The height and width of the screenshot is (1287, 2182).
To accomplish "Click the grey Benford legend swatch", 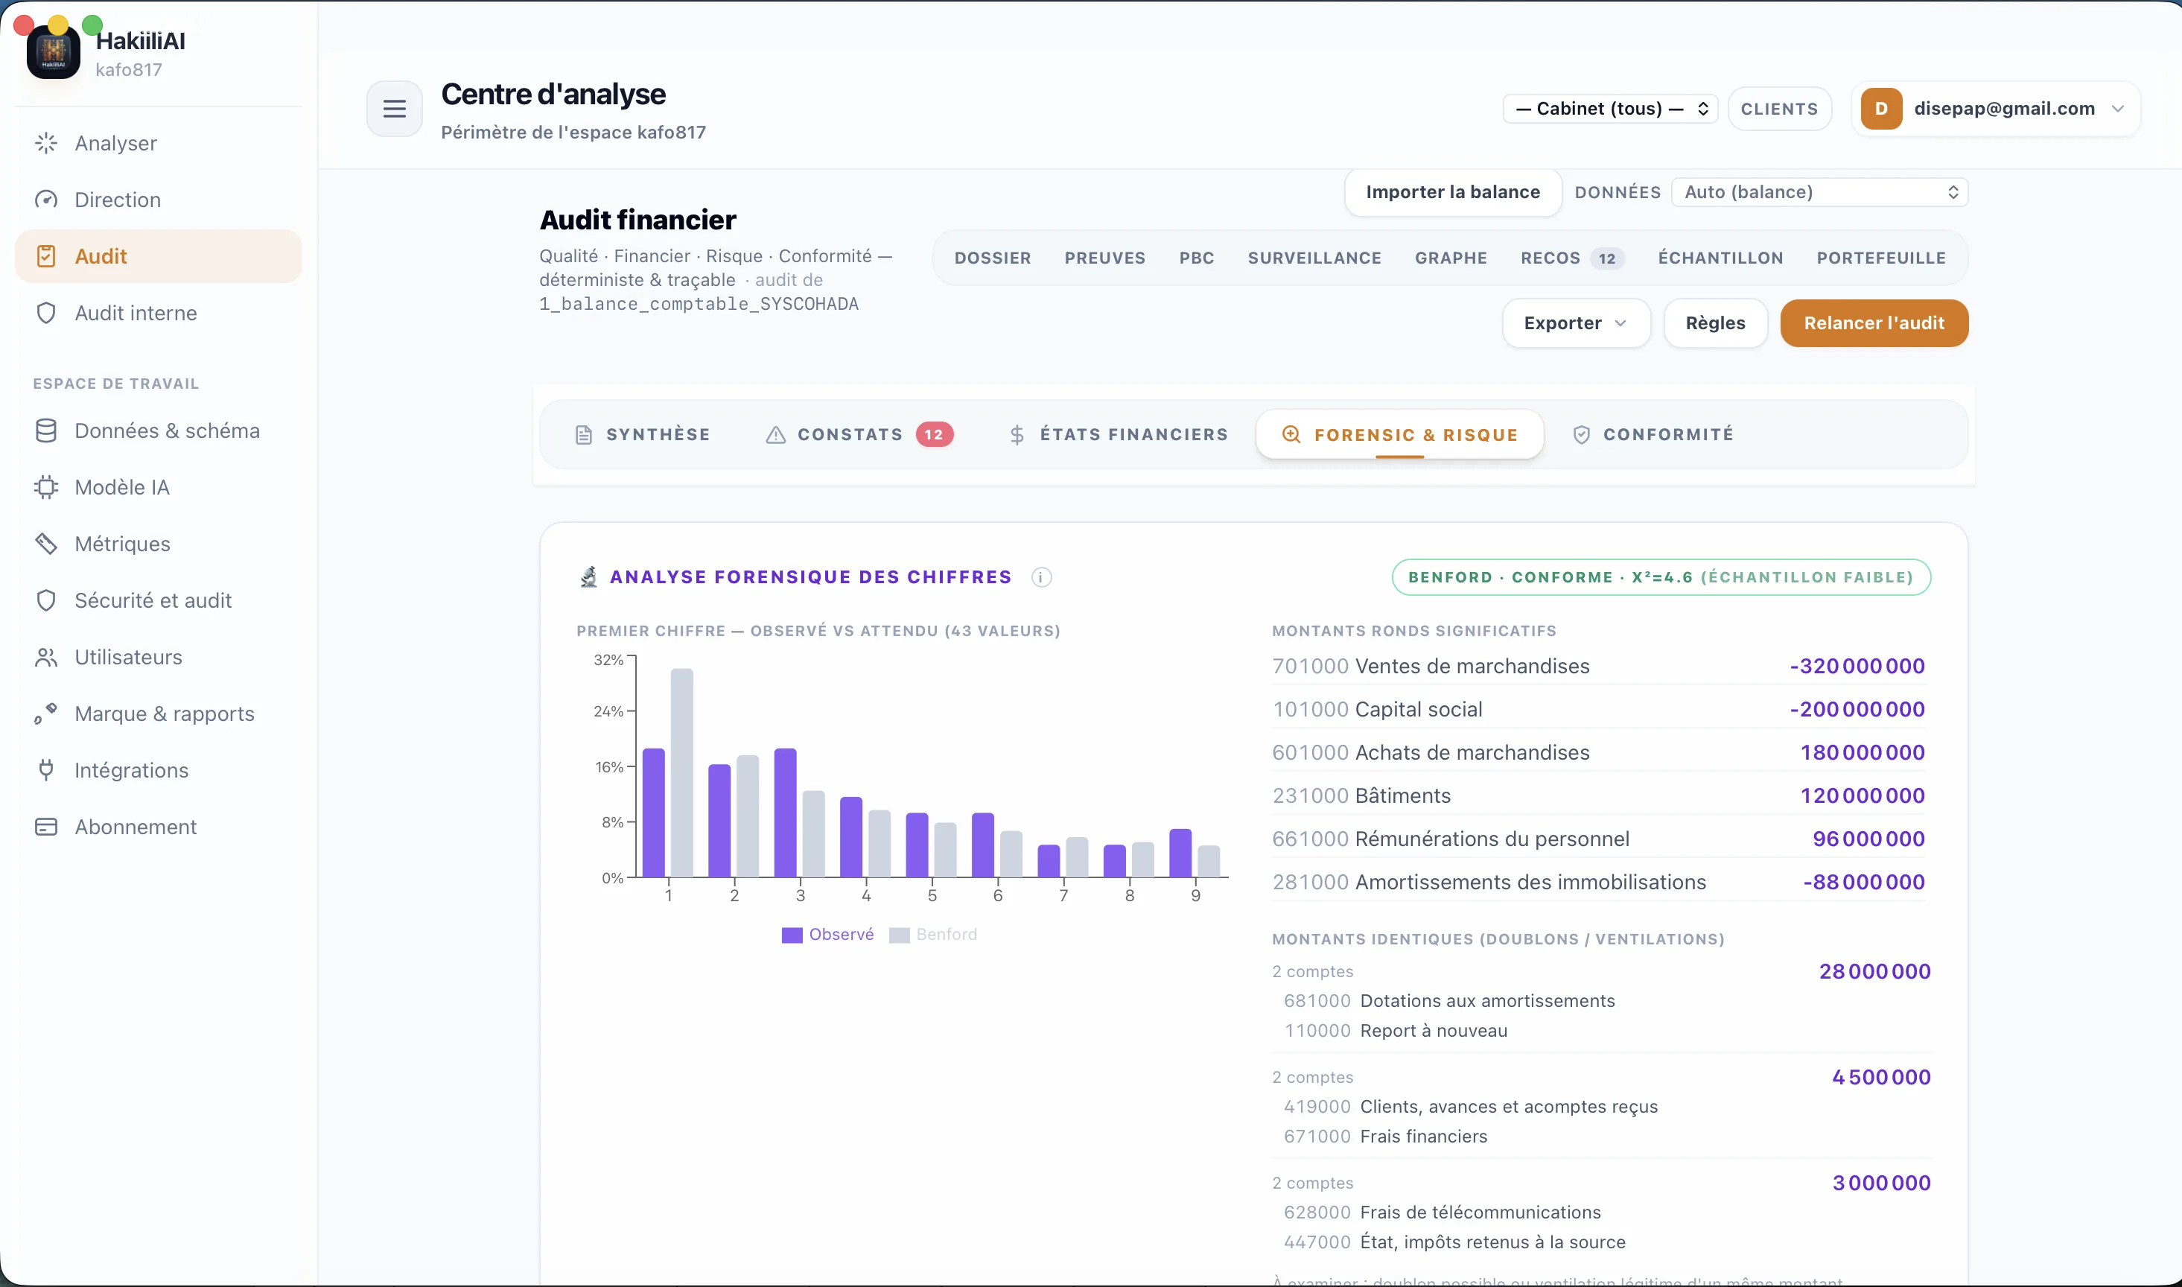I will pyautogui.click(x=899, y=935).
